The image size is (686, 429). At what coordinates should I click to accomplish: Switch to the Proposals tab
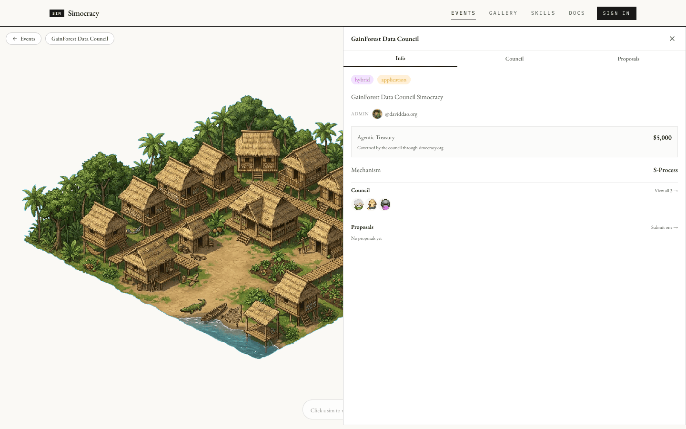[x=628, y=59]
